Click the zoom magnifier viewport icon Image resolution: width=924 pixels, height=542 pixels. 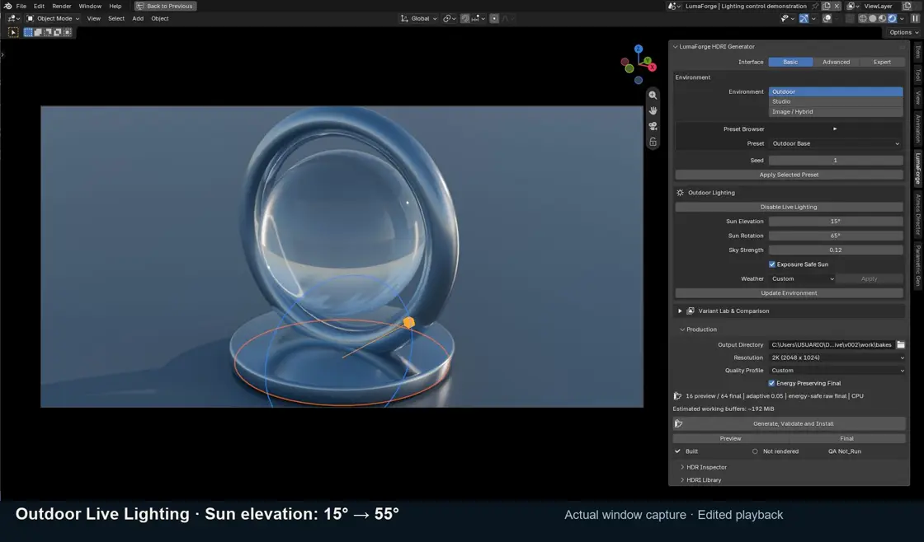click(x=653, y=95)
